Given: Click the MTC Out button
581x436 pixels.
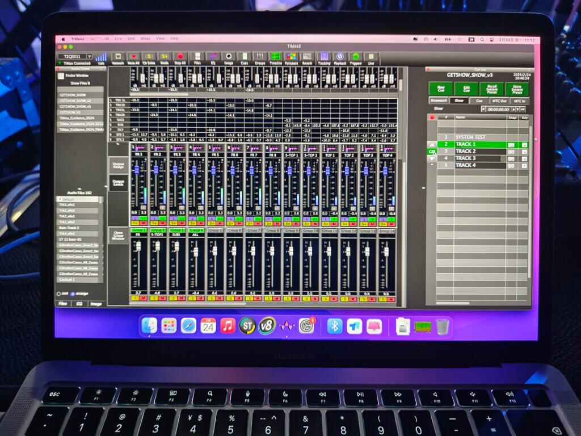Looking at the screenshot, I should pyautogui.click(x=499, y=101).
